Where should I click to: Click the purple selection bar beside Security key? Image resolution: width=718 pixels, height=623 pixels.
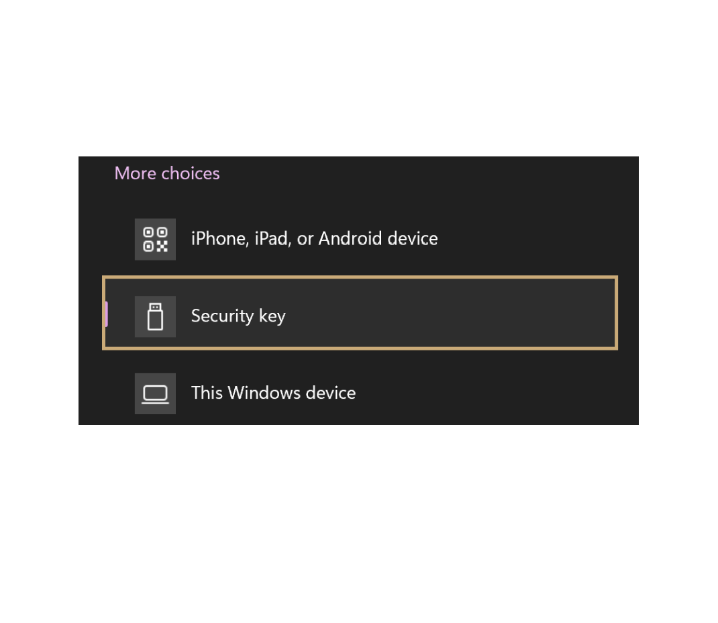pos(106,314)
